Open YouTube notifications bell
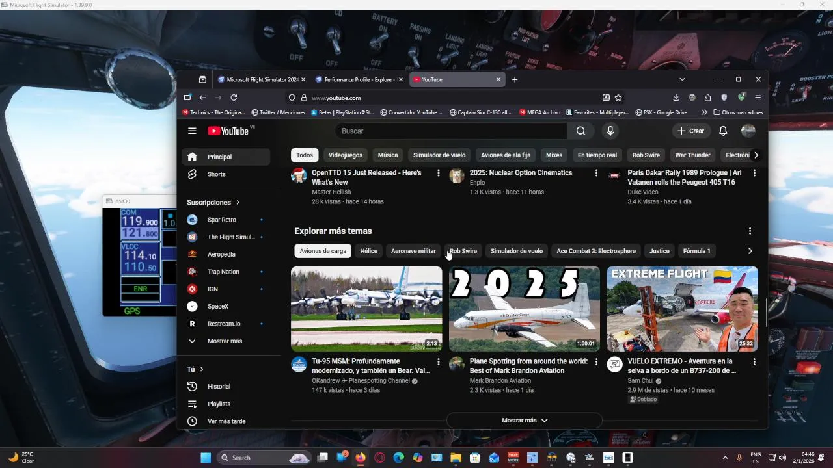 [x=723, y=131]
